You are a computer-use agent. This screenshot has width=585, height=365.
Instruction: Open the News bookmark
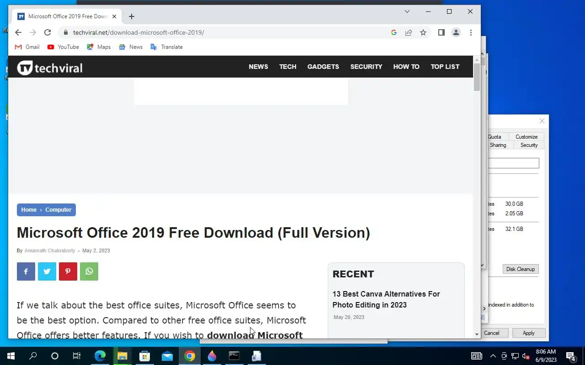coord(131,47)
